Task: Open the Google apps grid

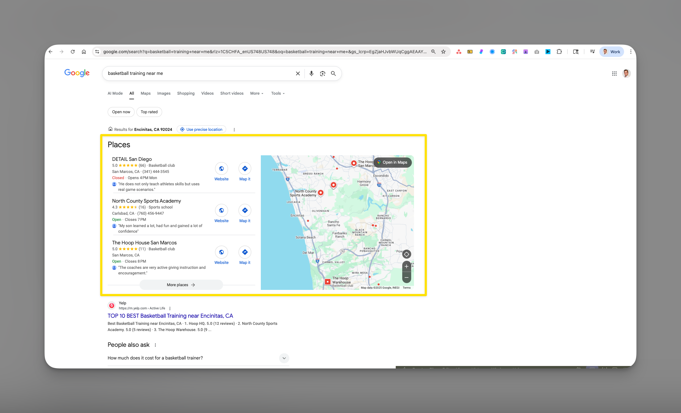Action: (614, 73)
